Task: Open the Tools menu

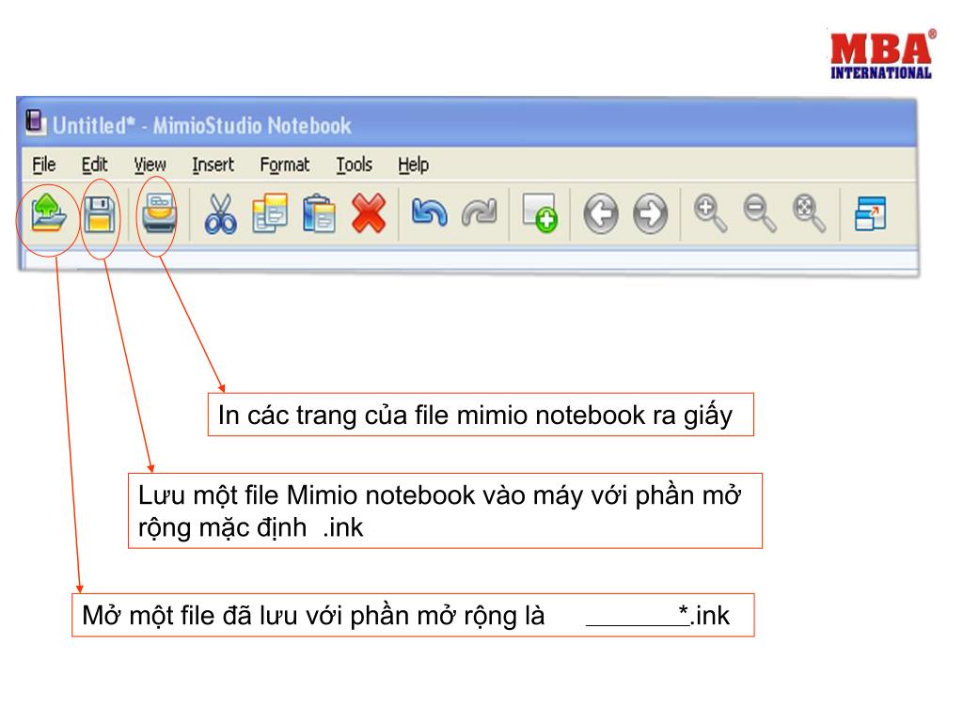Action: (354, 165)
